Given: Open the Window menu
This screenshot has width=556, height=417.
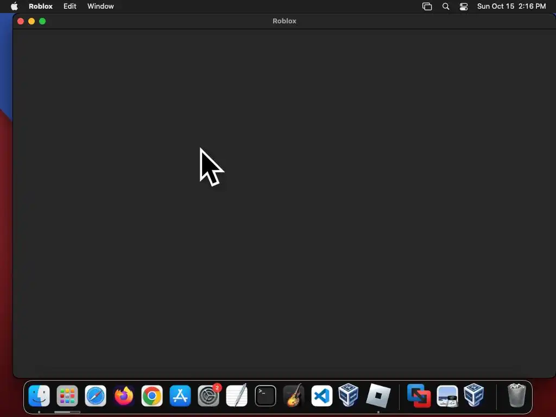Looking at the screenshot, I should 100,7.
